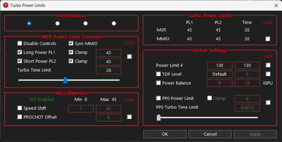The image size is (282, 142).
Task: Click the PL1 column header
Action: 189,22
